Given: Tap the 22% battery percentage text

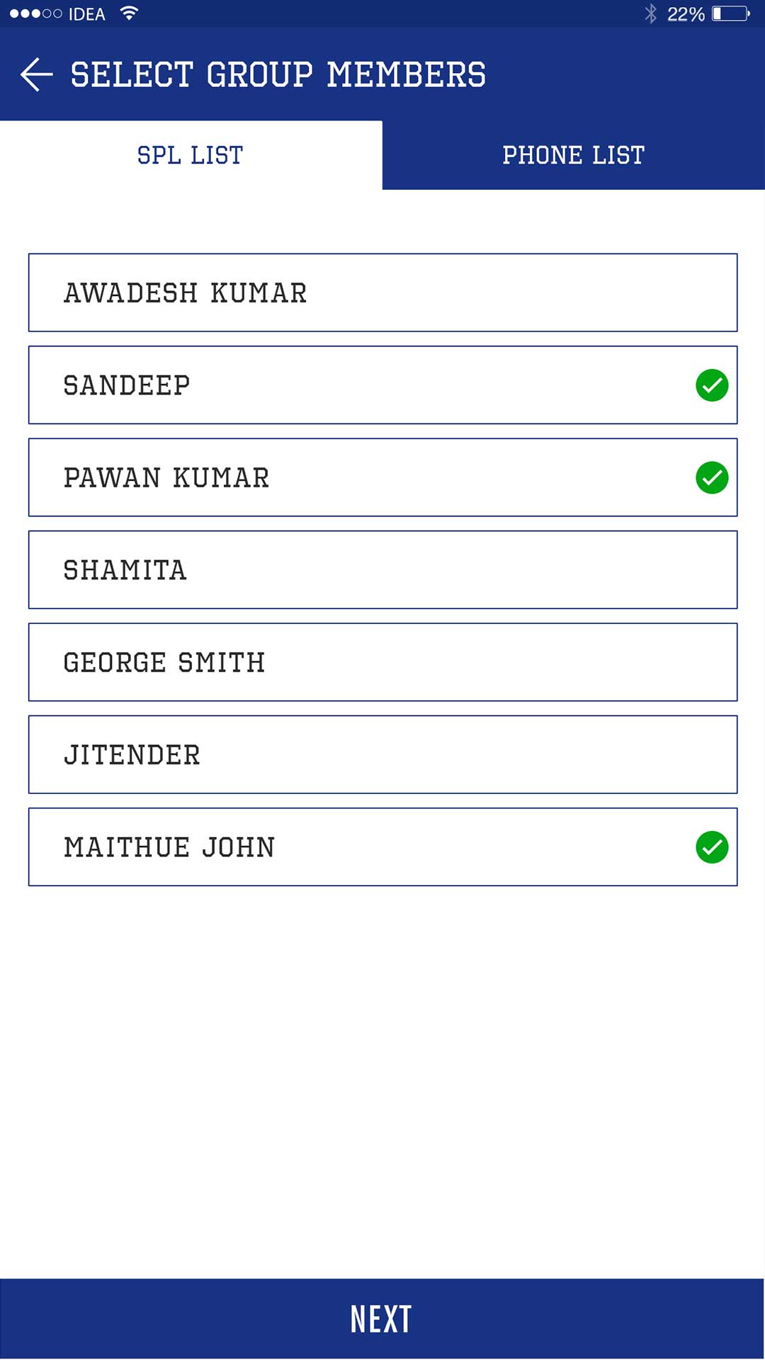Looking at the screenshot, I should click(685, 14).
